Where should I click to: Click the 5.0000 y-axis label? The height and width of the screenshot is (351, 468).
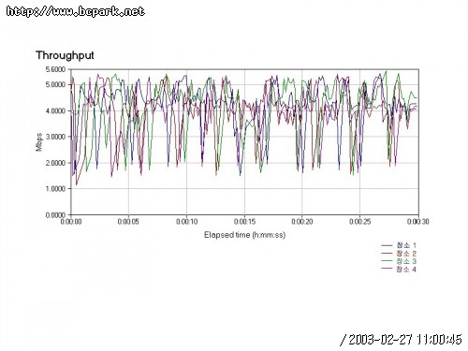tap(55, 84)
